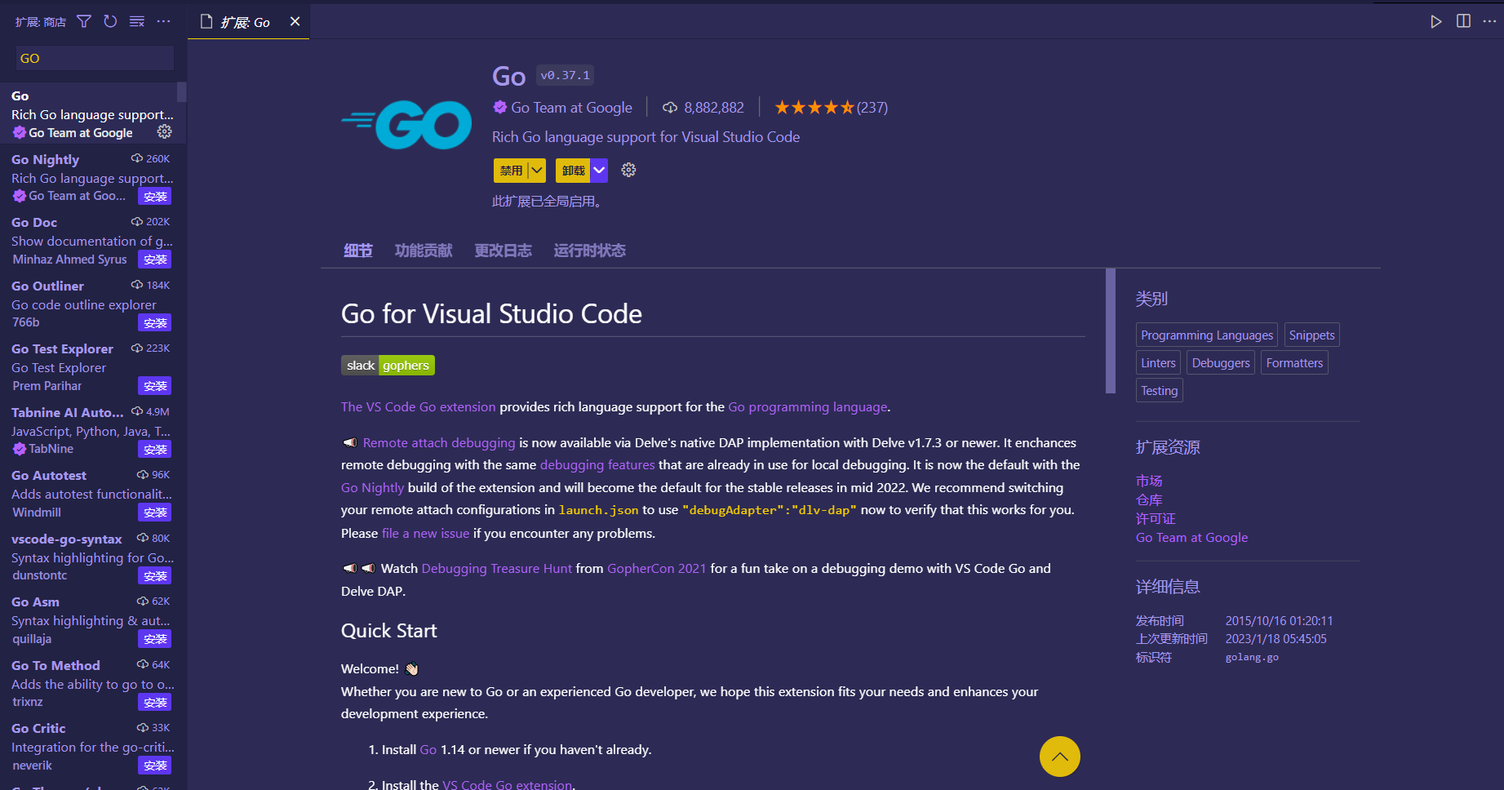Viewport: 1504px width, 790px height.
Task: Install the Go Outliner extension
Action: (155, 323)
